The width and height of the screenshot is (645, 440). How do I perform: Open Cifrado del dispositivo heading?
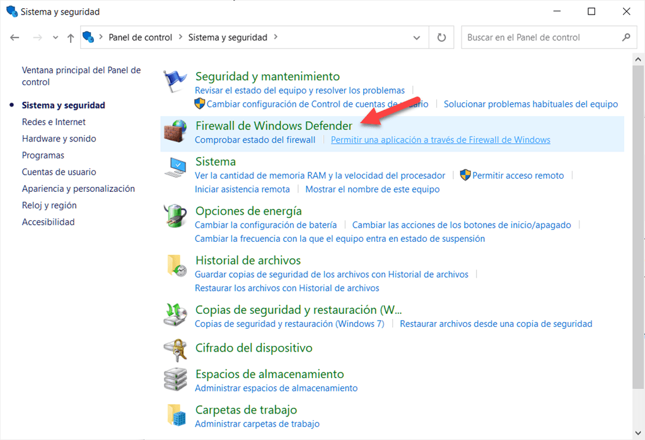[x=254, y=348]
